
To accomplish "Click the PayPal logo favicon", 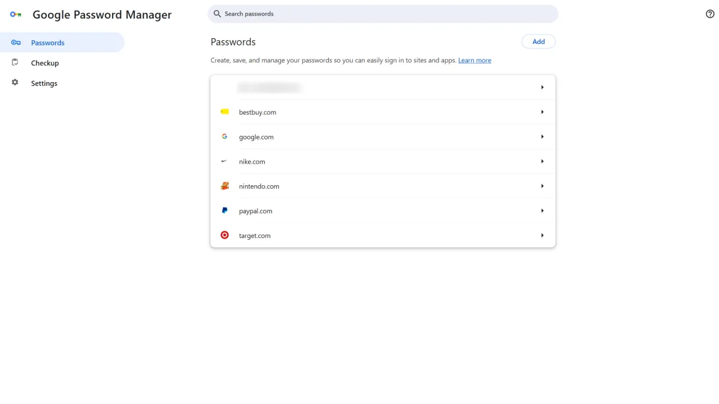I will [x=225, y=211].
